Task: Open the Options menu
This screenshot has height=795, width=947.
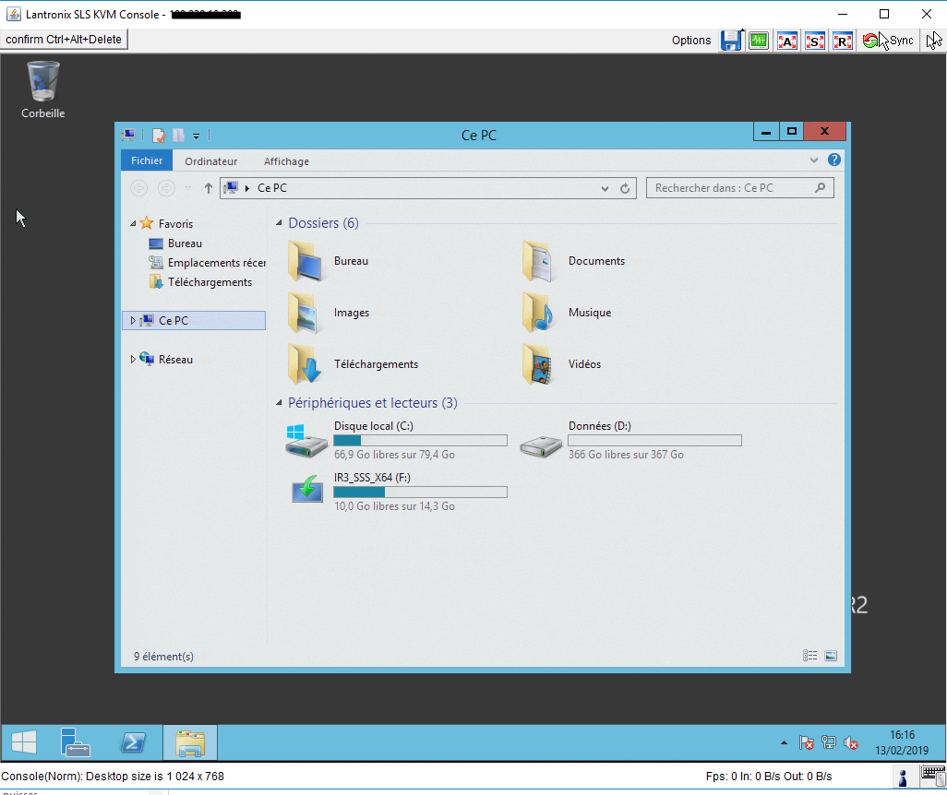Action: [x=691, y=41]
